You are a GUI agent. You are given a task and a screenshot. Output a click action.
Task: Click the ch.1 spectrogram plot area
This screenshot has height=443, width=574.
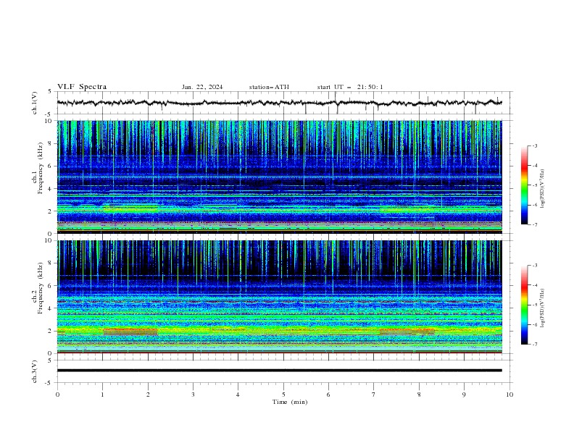point(279,177)
